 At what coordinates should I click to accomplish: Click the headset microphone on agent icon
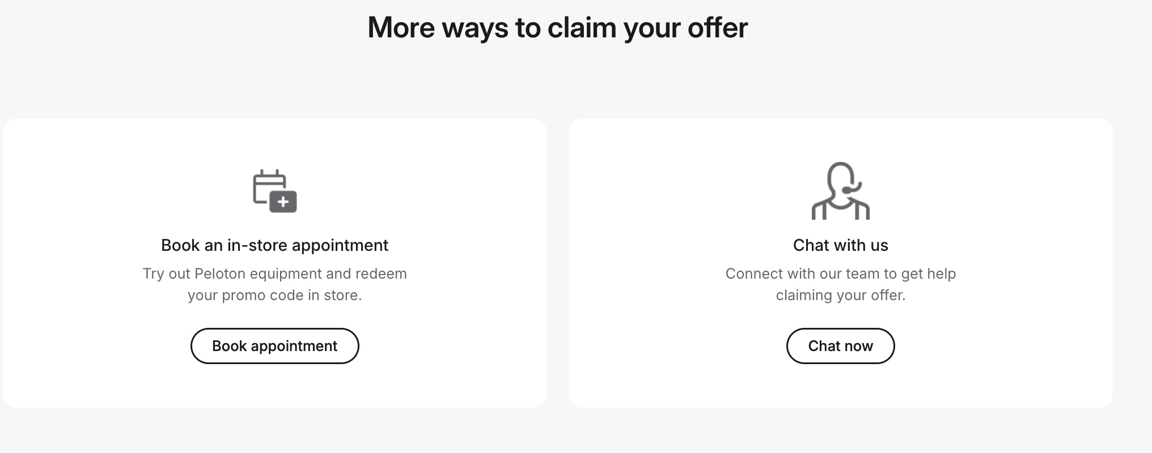coord(852,188)
